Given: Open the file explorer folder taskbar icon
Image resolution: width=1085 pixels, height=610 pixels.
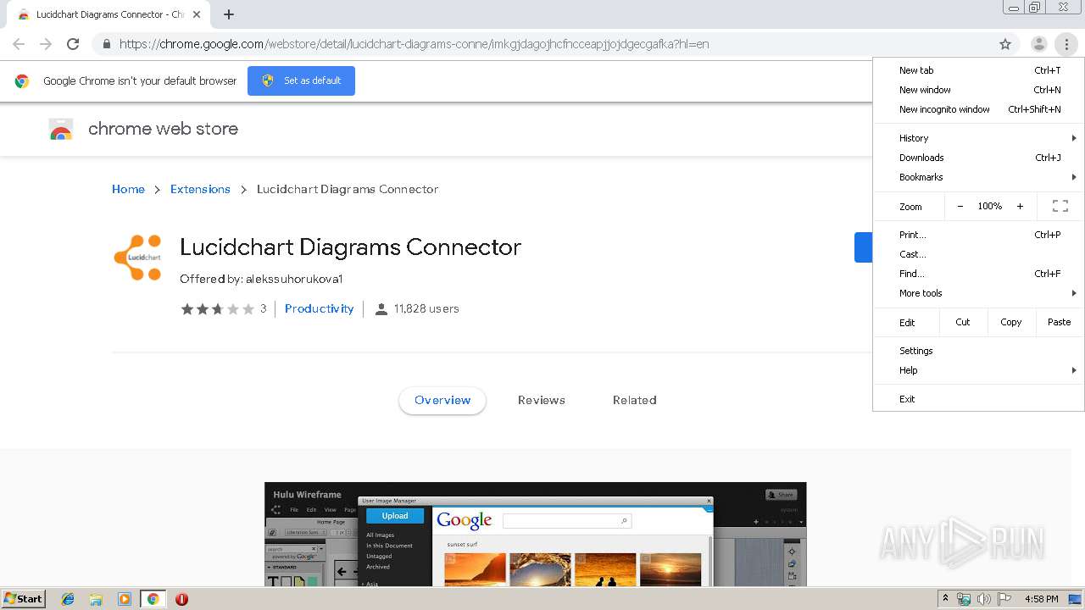Looking at the screenshot, I should point(96,599).
